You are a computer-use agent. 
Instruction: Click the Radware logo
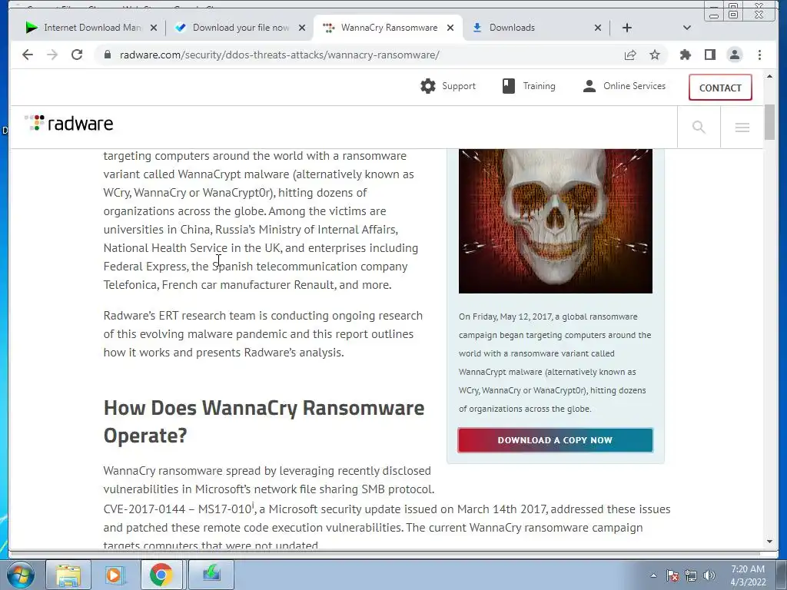[68, 124]
